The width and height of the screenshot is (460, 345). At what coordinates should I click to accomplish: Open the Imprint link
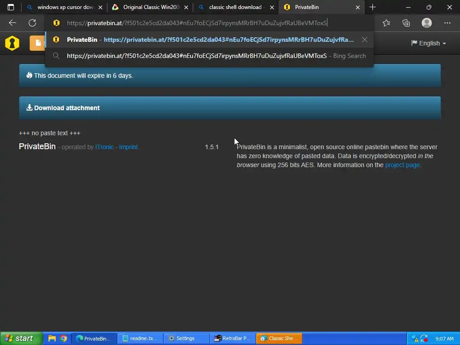[x=128, y=147]
